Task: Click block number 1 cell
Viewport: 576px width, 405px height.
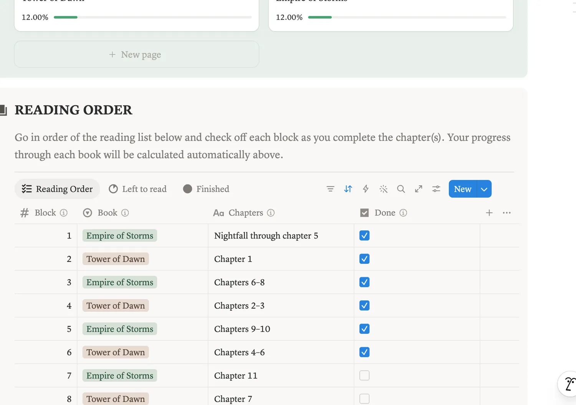Action: pyautogui.click(x=46, y=235)
